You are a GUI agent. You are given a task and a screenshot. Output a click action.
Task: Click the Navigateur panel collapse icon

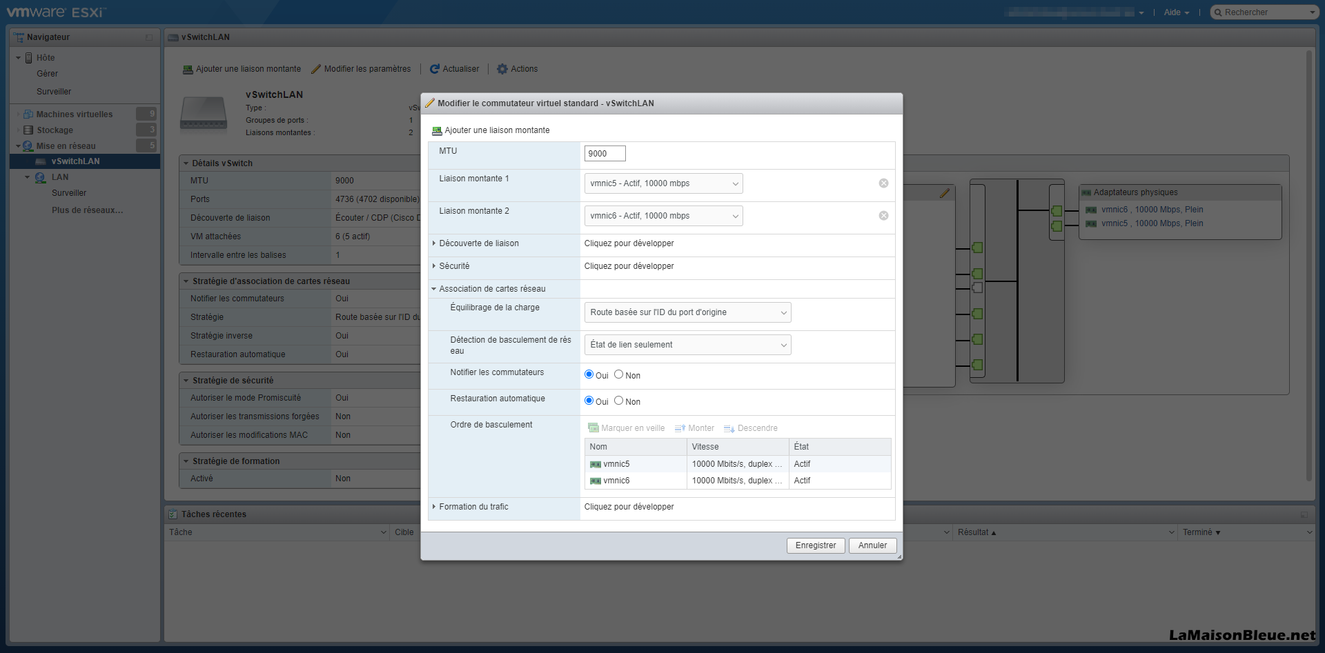[149, 37]
